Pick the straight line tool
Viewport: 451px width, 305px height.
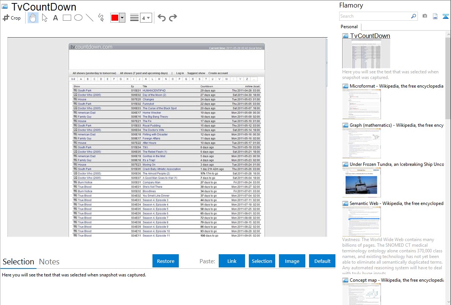click(90, 18)
